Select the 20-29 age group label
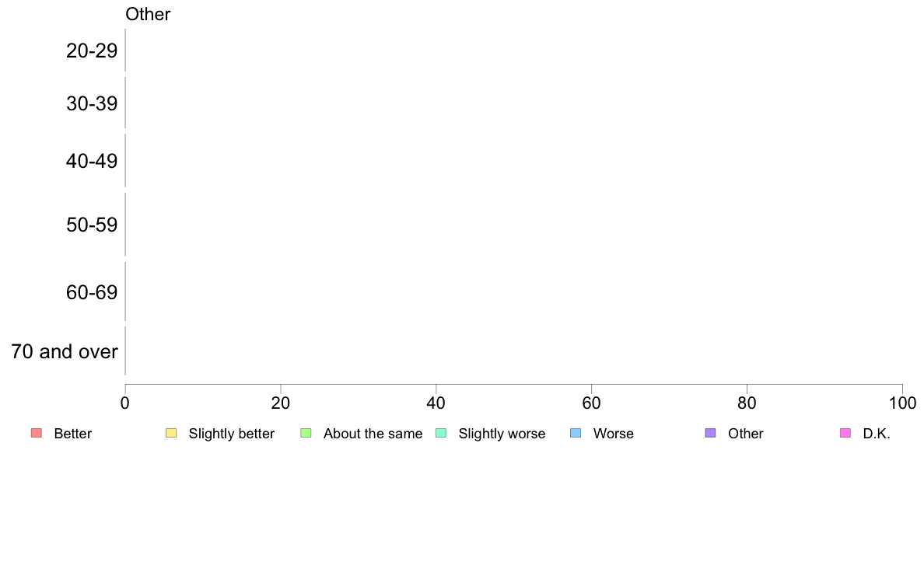 tap(92, 51)
